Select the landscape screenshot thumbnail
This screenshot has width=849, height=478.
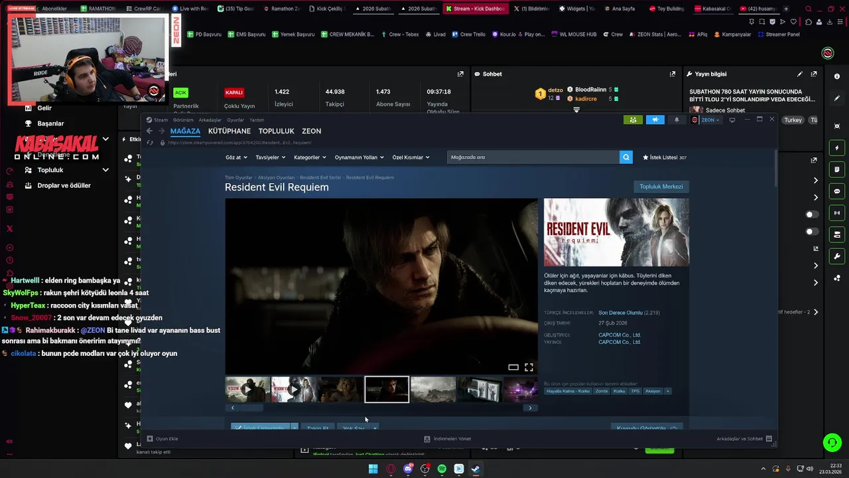433,390
